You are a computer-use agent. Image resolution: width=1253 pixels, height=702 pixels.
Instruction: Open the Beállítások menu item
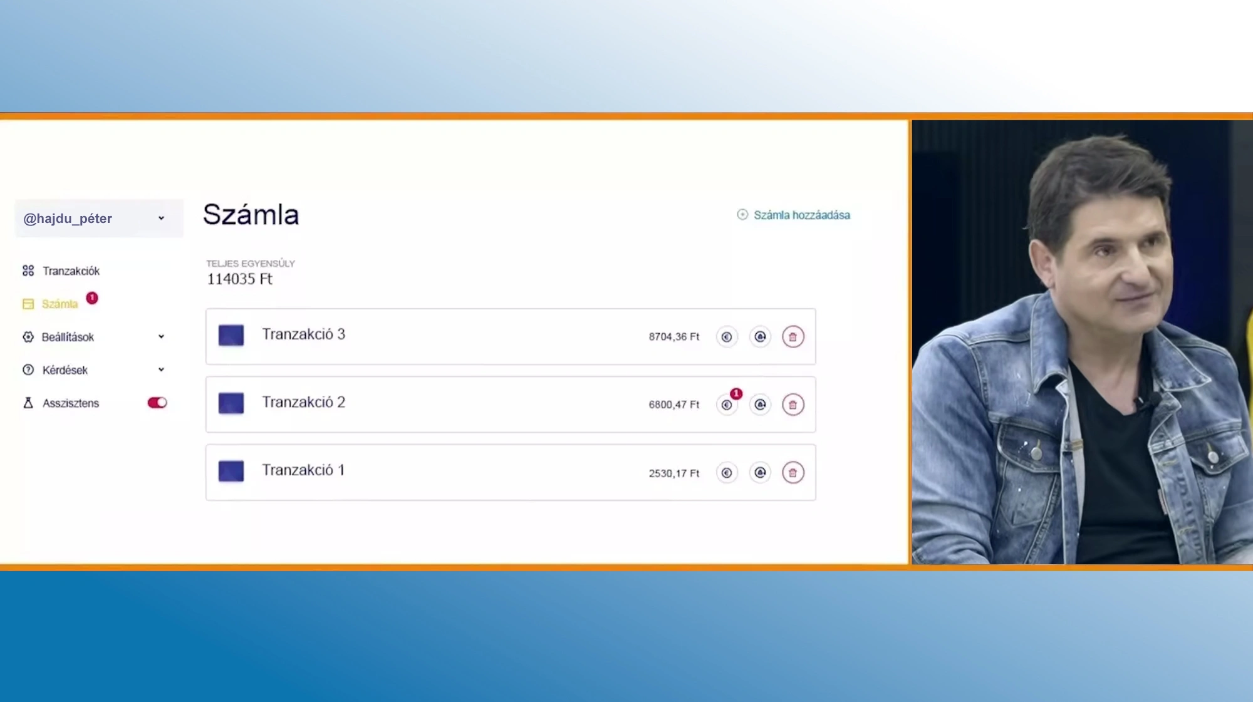[x=68, y=338]
